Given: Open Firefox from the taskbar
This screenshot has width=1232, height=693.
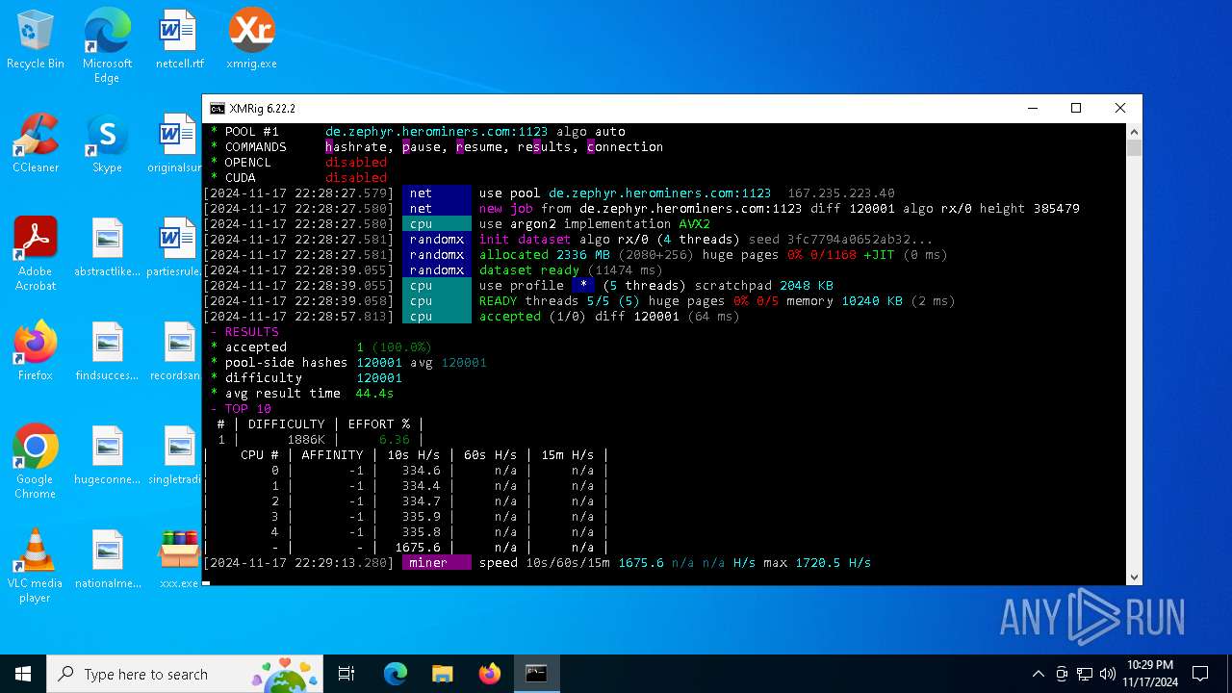Looking at the screenshot, I should 489,674.
